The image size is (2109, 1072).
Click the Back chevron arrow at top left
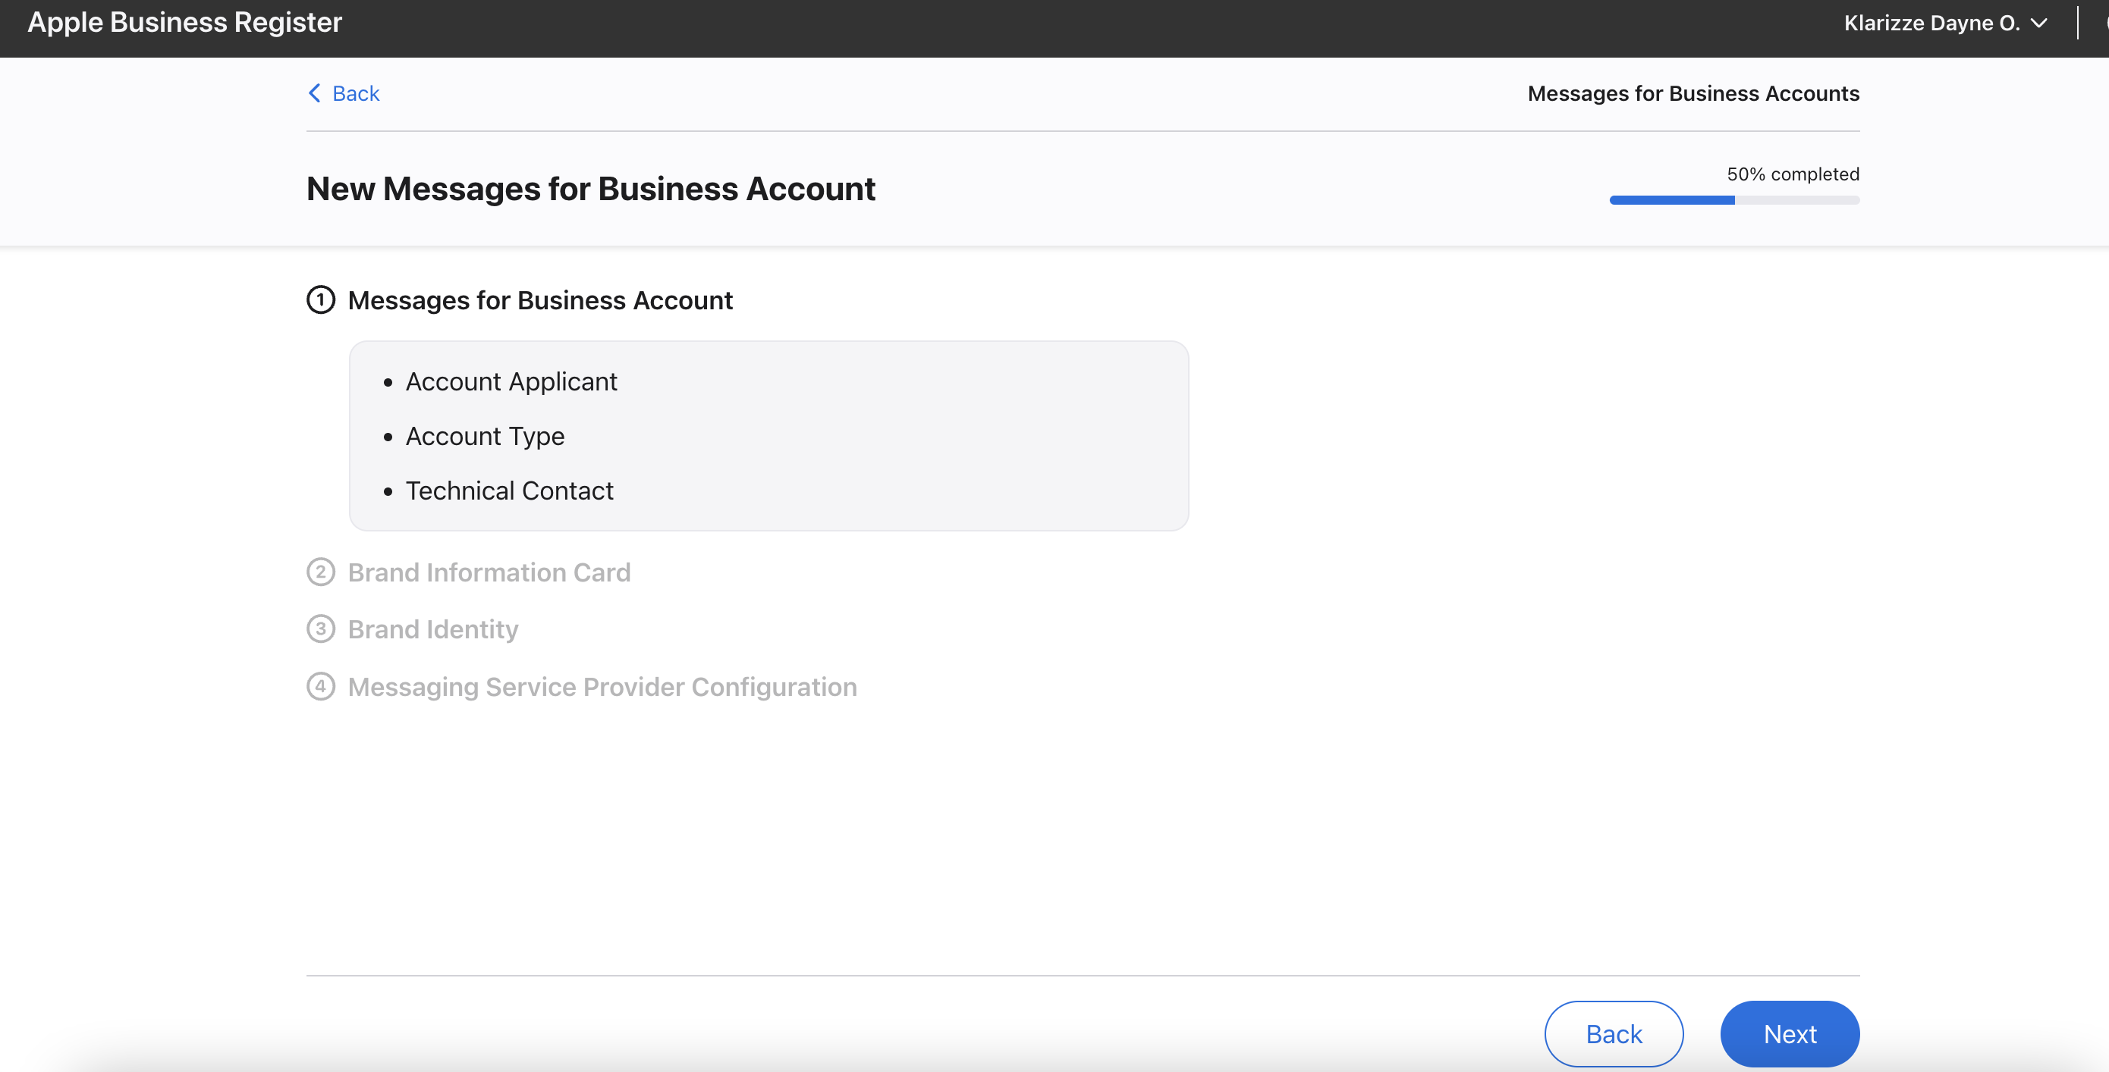314,93
